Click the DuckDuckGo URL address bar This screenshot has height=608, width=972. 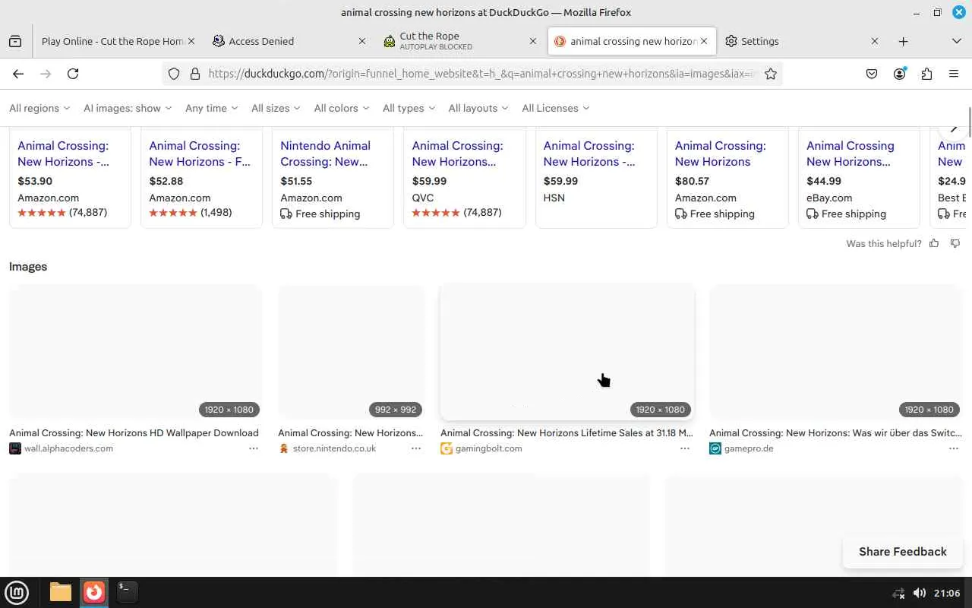(x=471, y=74)
